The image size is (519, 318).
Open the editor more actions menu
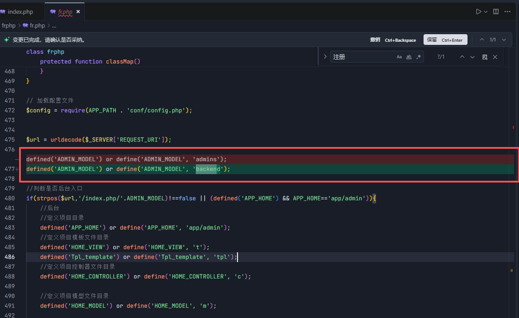[x=507, y=12]
